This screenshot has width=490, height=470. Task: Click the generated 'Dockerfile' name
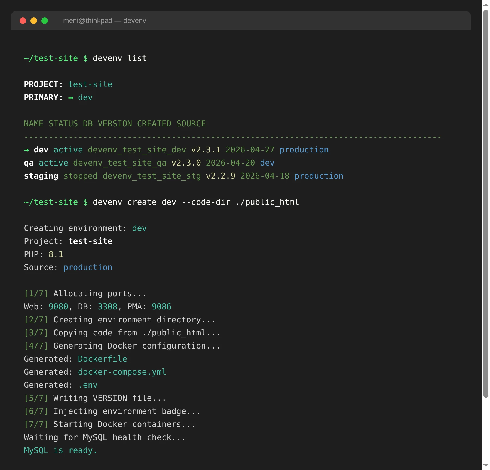[103, 359]
